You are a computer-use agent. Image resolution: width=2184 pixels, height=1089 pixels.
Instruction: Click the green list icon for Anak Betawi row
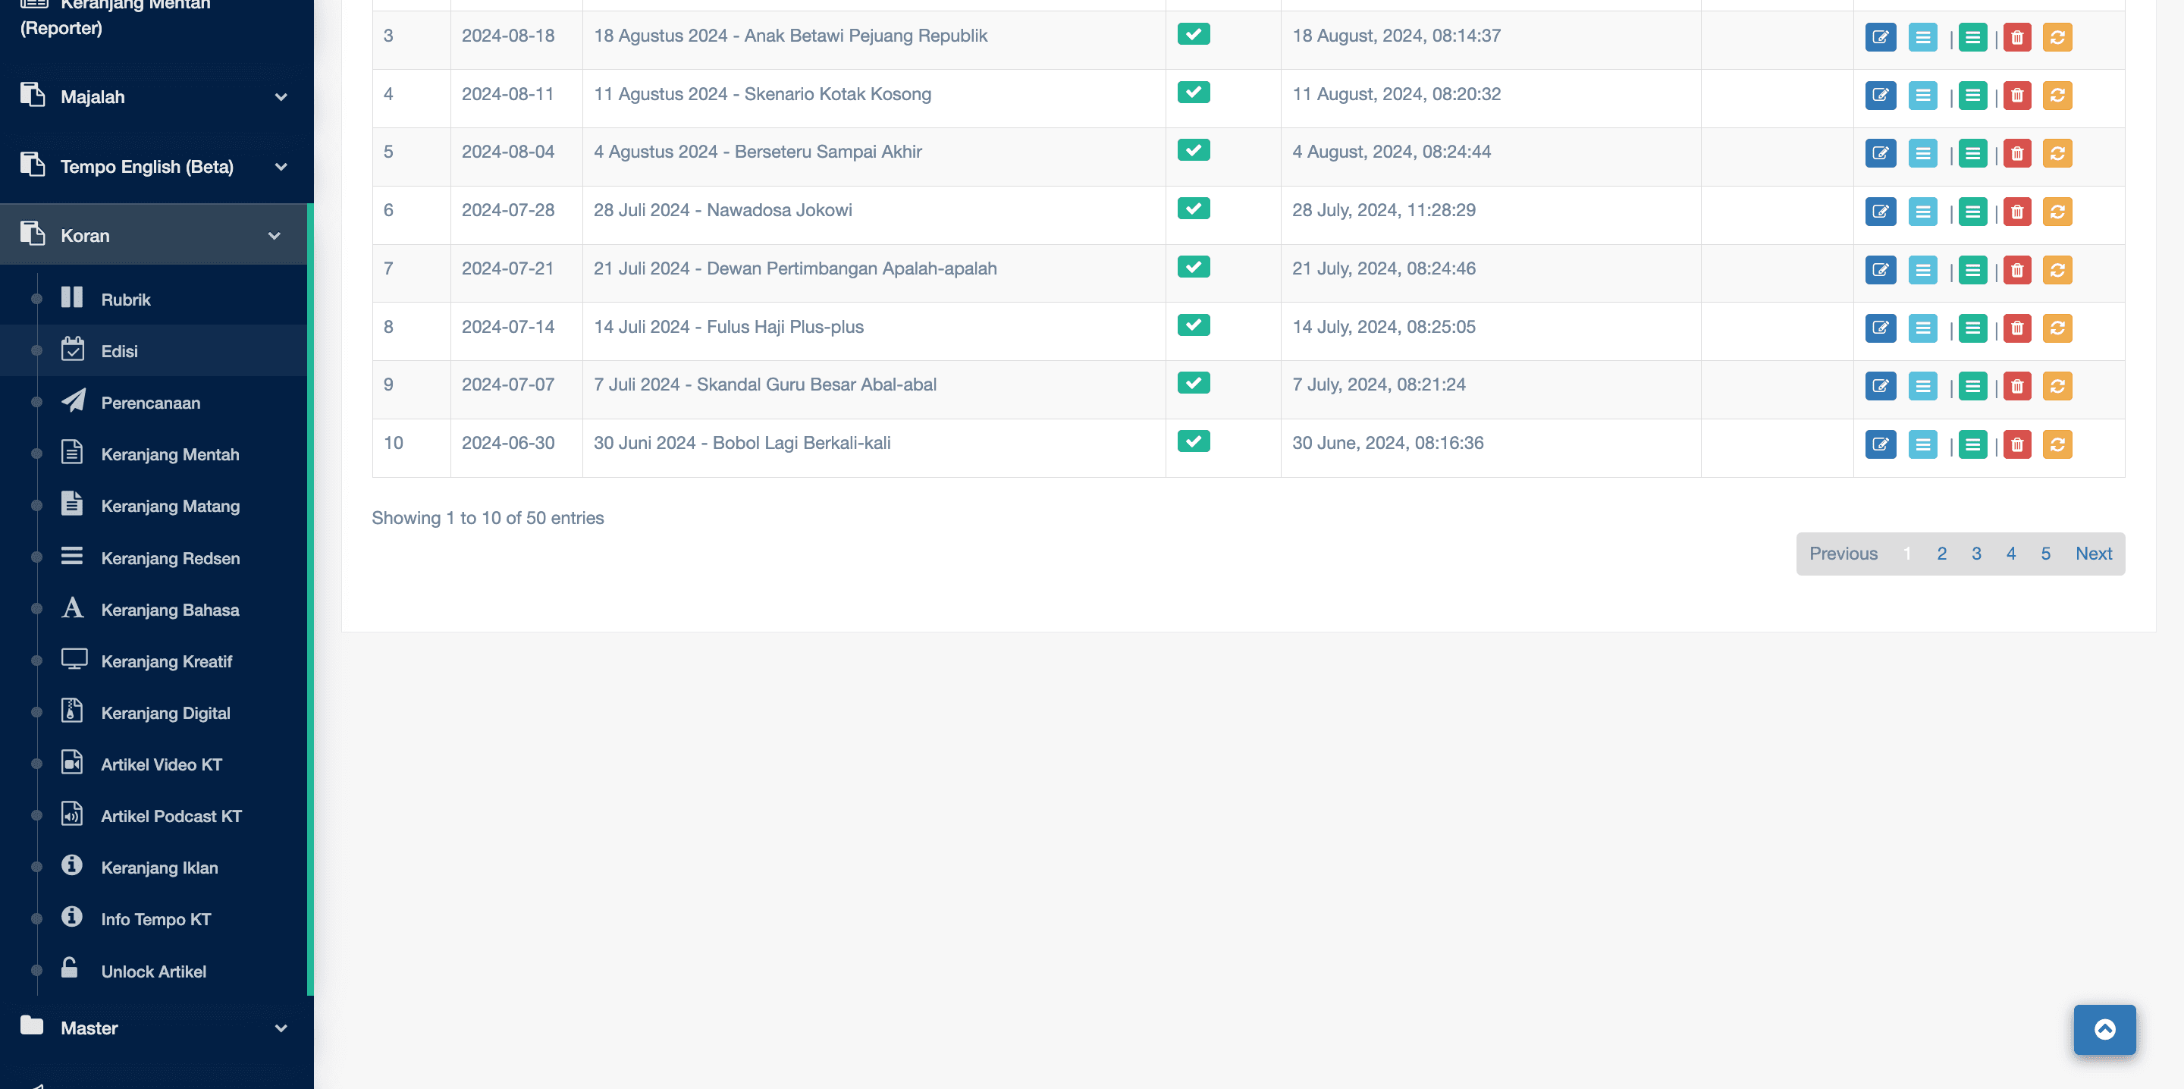coord(1973,37)
